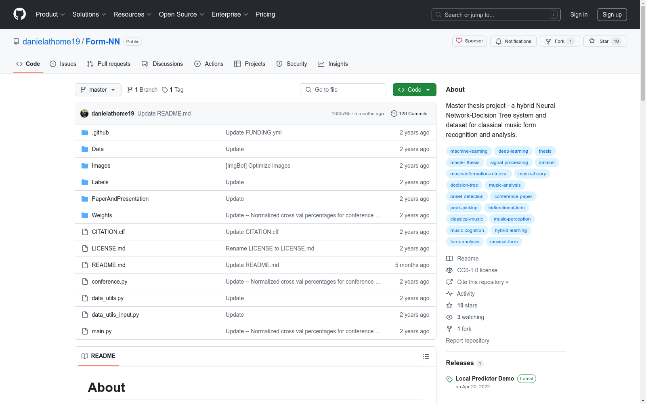
Task: Open the 'Update FUNDING.yml' commit message
Action: 254,133
